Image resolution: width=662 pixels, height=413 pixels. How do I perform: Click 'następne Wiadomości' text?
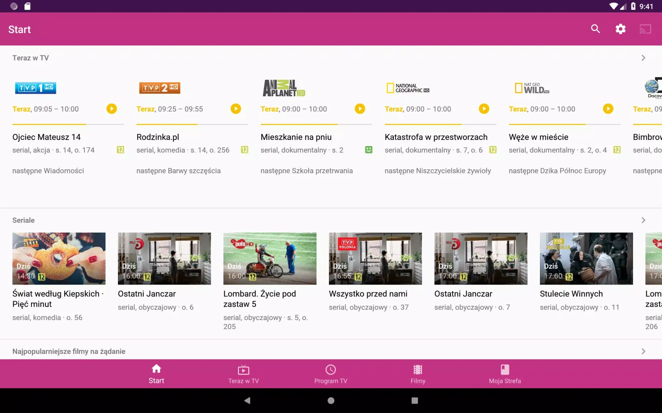point(48,171)
